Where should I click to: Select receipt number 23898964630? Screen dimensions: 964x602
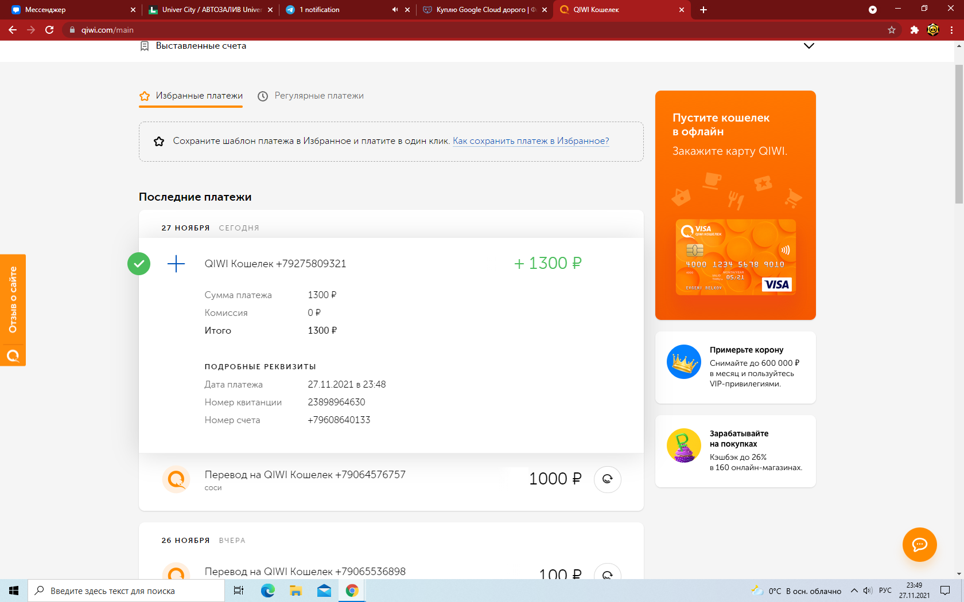pos(337,402)
